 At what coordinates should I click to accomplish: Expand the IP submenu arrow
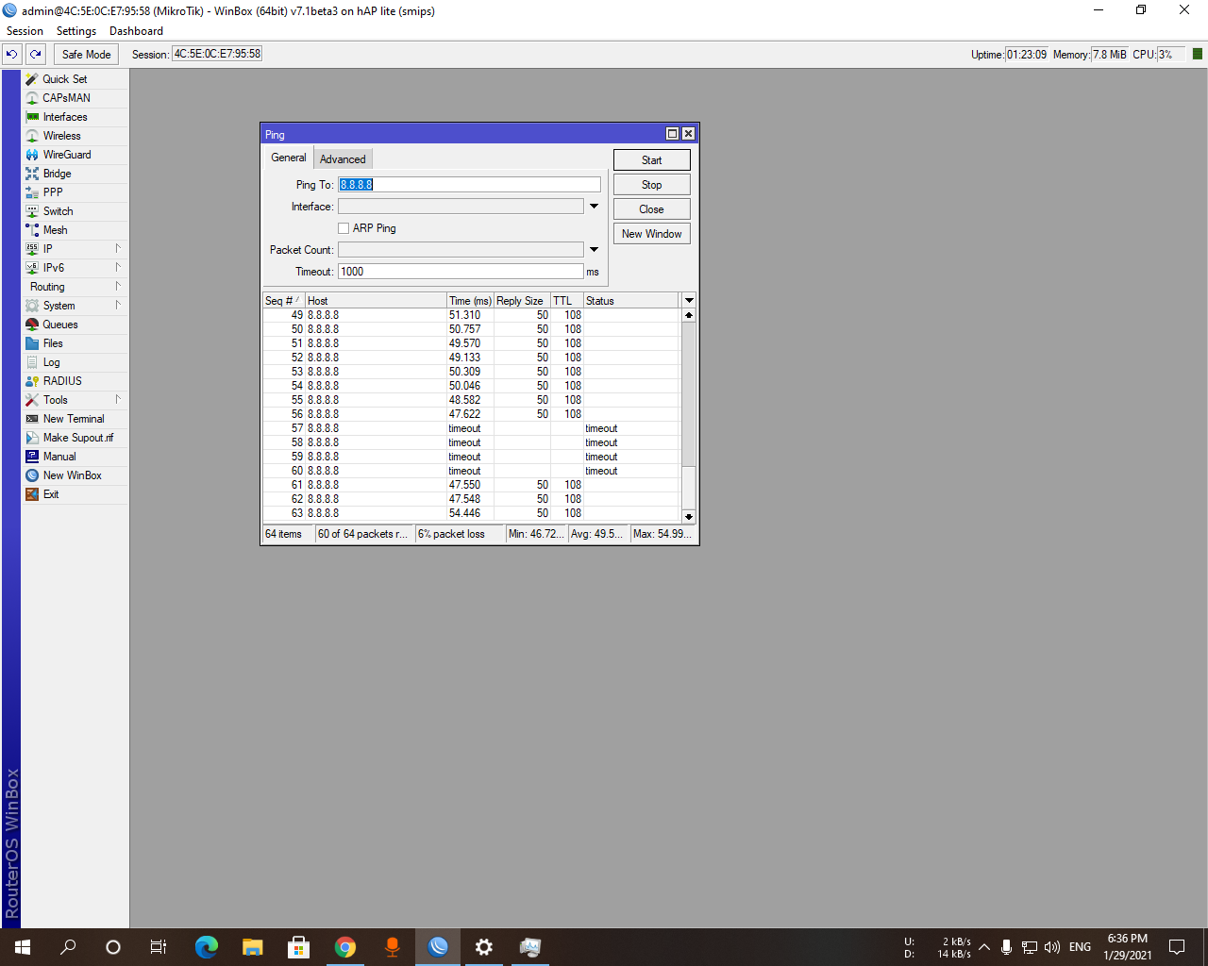tap(119, 248)
